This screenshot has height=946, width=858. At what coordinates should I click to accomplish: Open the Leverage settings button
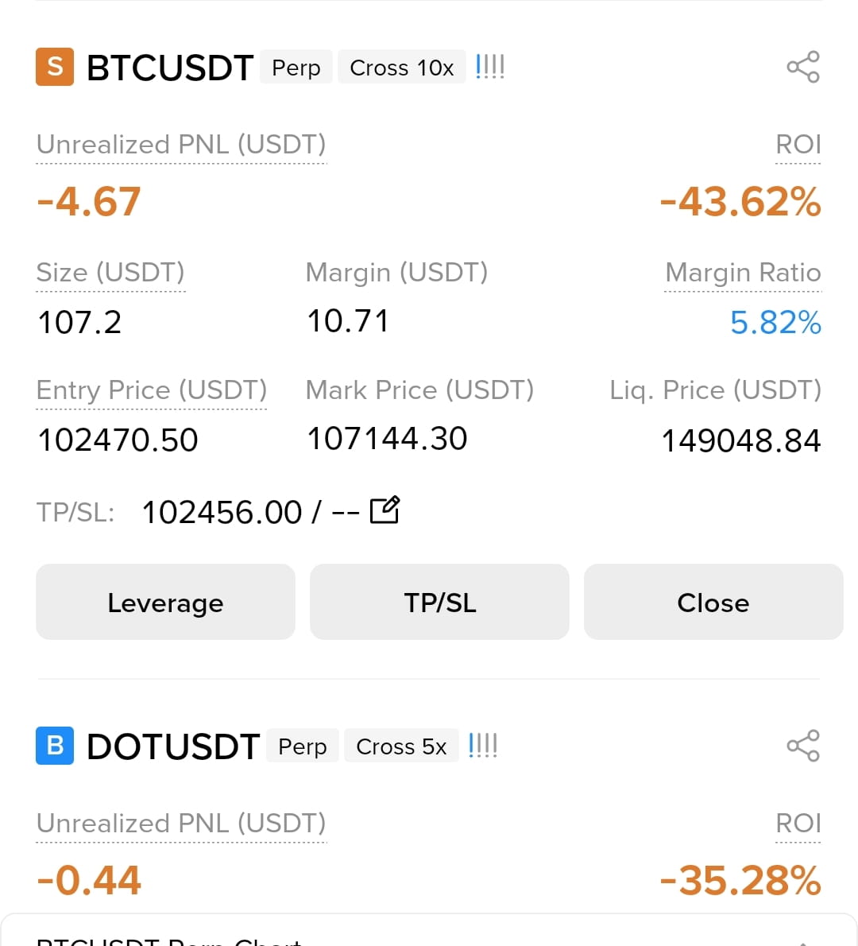pyautogui.click(x=166, y=602)
